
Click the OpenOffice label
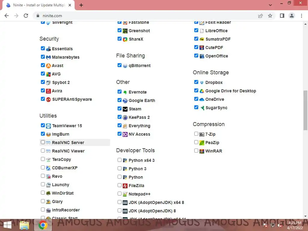pos(217,56)
